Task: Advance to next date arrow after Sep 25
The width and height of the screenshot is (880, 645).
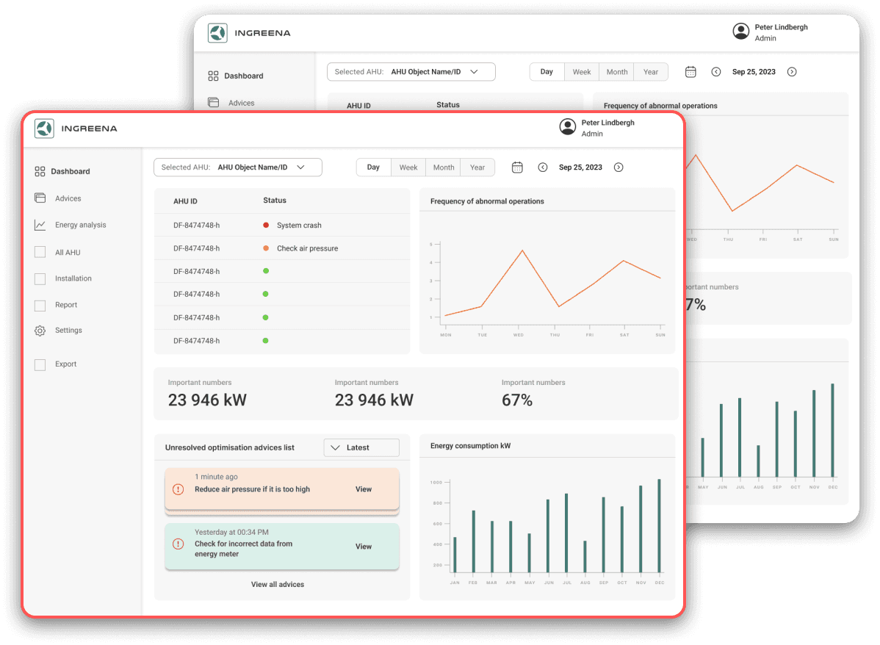Action: (618, 167)
